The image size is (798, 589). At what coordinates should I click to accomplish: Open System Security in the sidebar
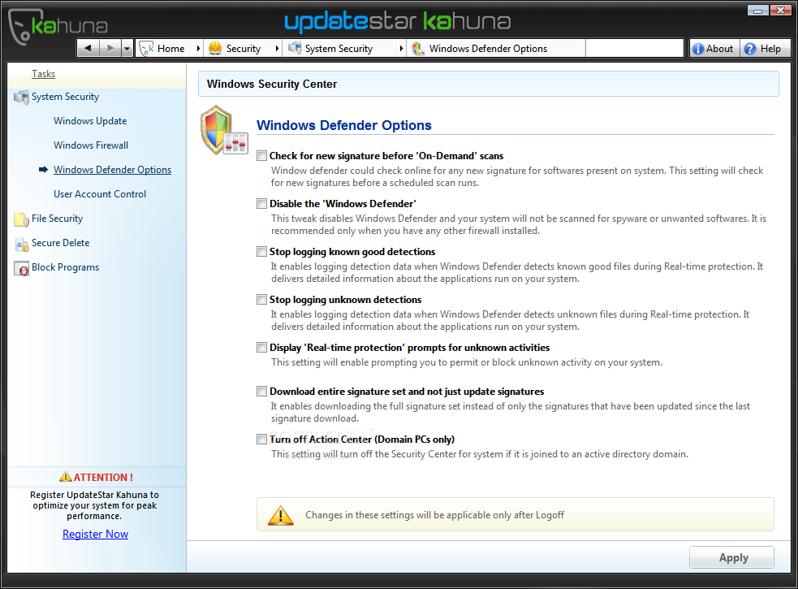pos(65,97)
